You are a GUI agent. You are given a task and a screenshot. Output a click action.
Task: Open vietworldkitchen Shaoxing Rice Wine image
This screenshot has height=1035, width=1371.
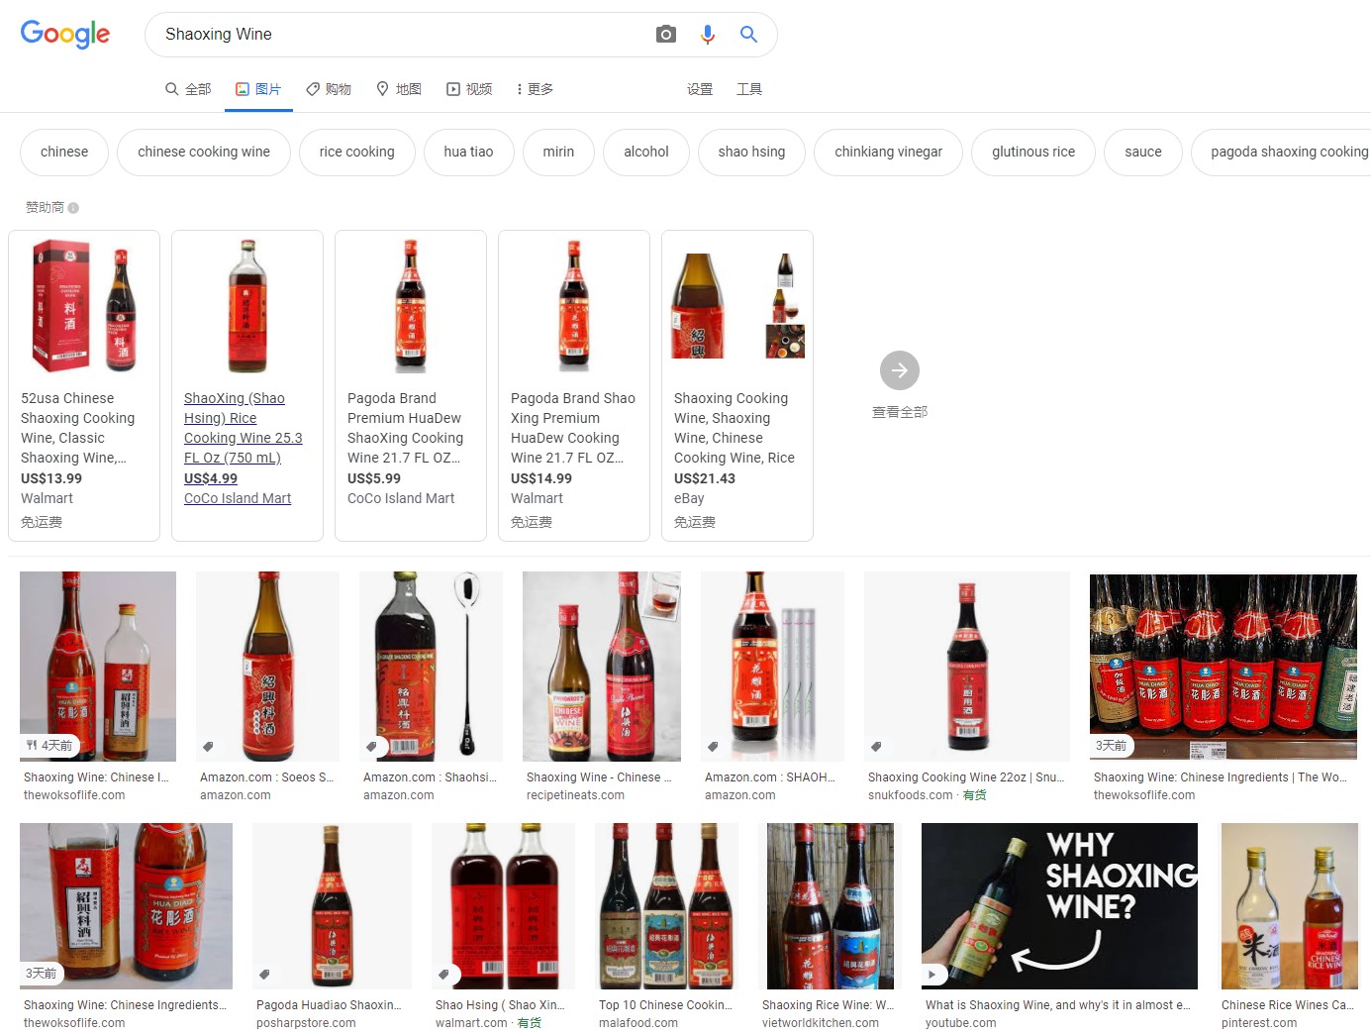click(x=831, y=906)
